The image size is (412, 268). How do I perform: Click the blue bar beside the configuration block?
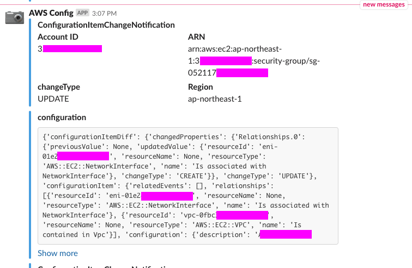[30, 185]
